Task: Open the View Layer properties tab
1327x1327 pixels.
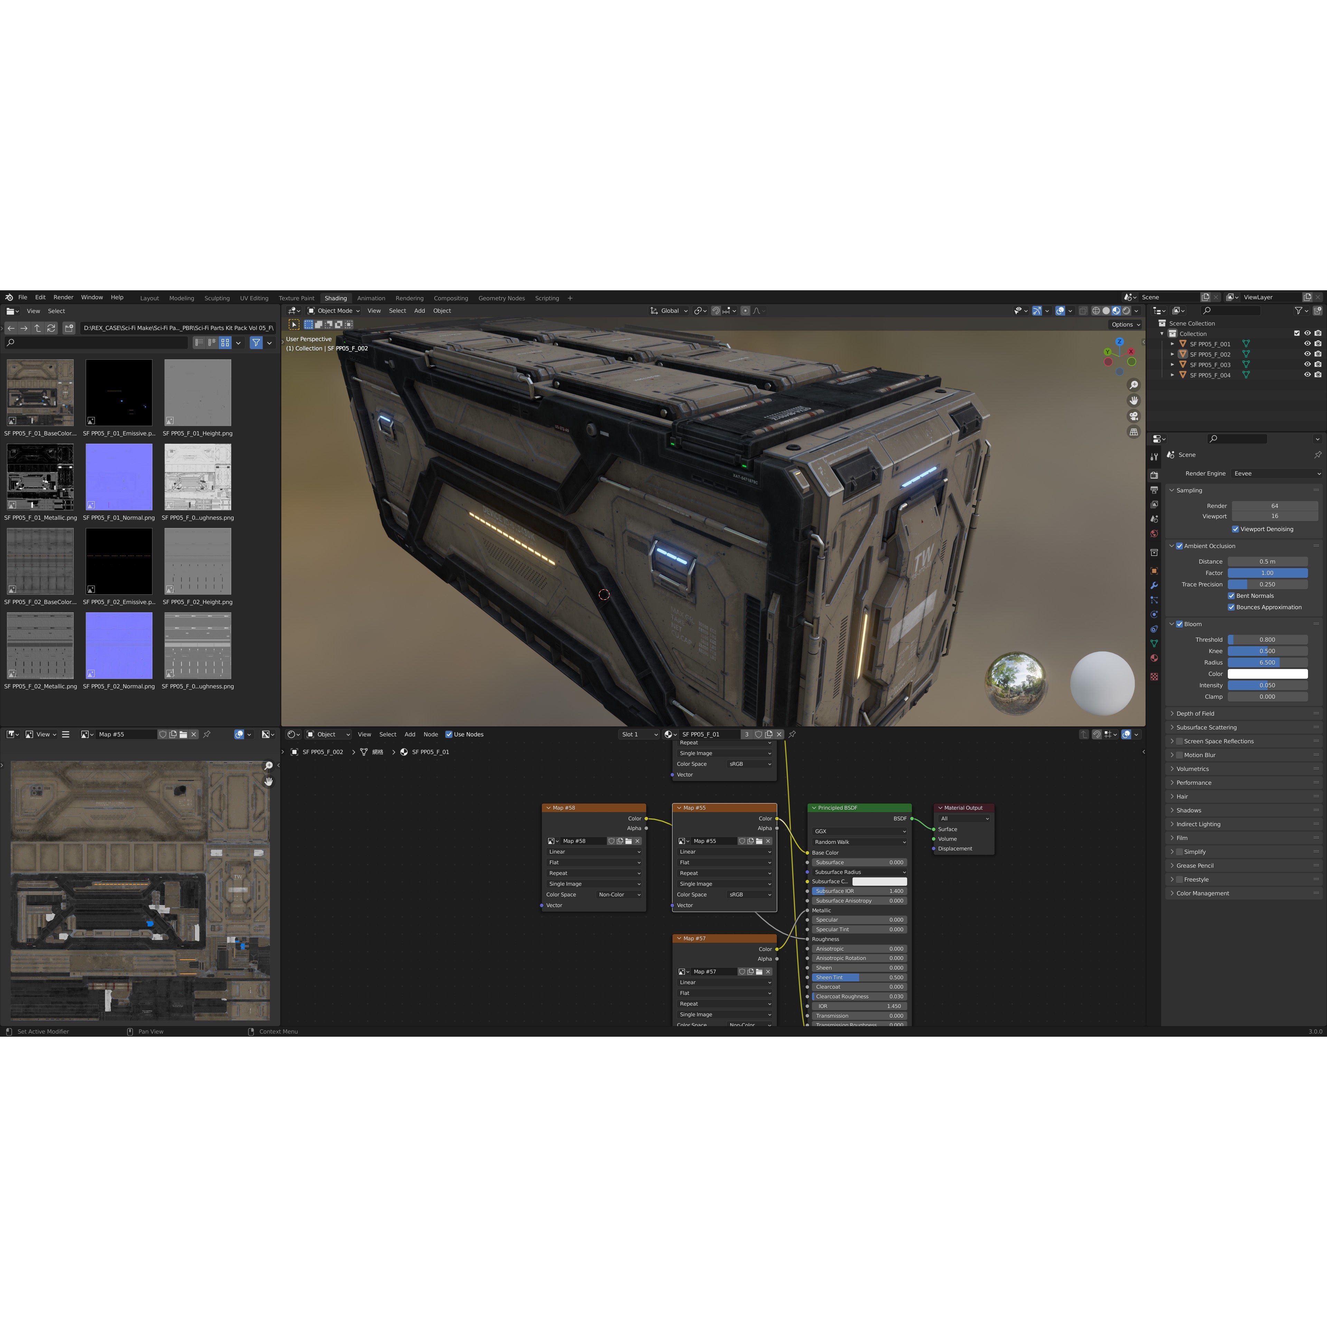Action: tap(1154, 504)
